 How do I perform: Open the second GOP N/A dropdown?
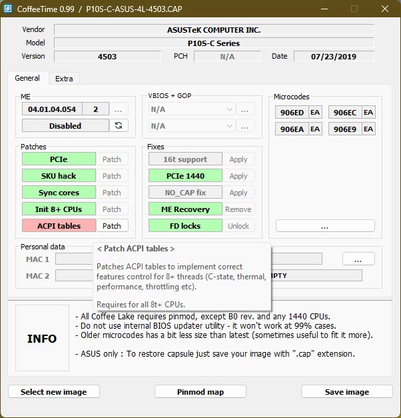(192, 126)
